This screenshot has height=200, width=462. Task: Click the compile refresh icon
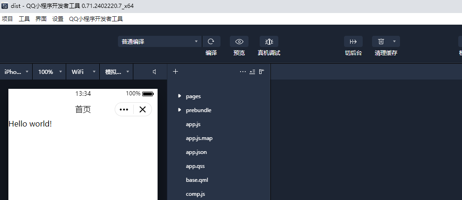[x=211, y=41]
